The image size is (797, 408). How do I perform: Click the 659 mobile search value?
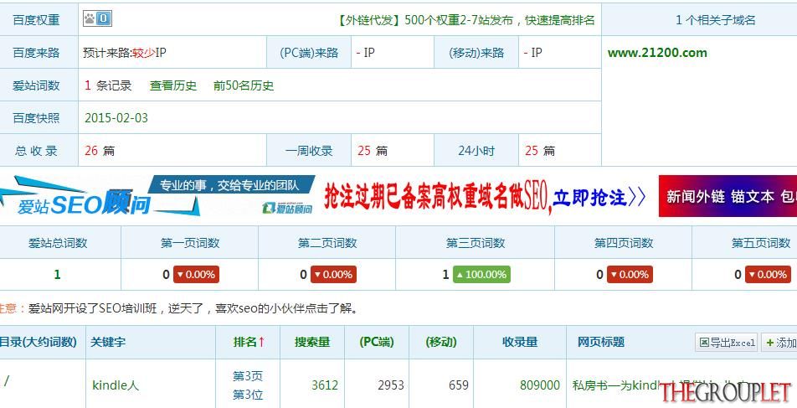pos(459,385)
